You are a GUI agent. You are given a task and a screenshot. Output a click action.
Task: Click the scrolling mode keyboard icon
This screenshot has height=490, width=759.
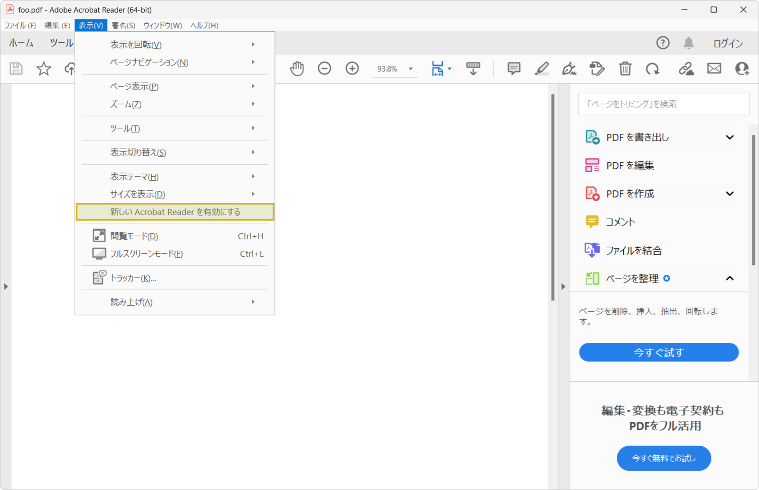[x=473, y=68]
